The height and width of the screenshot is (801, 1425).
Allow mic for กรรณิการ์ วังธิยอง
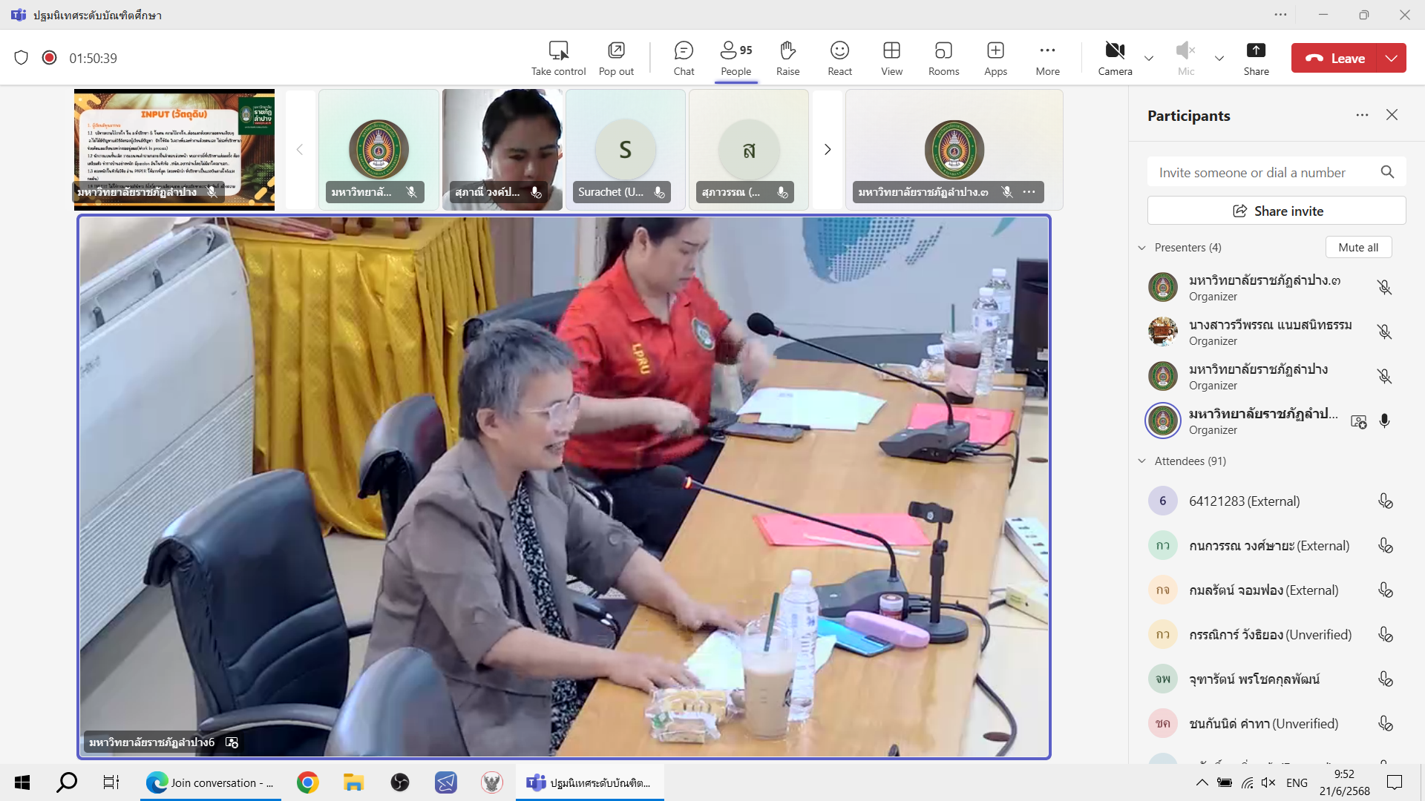click(1385, 635)
